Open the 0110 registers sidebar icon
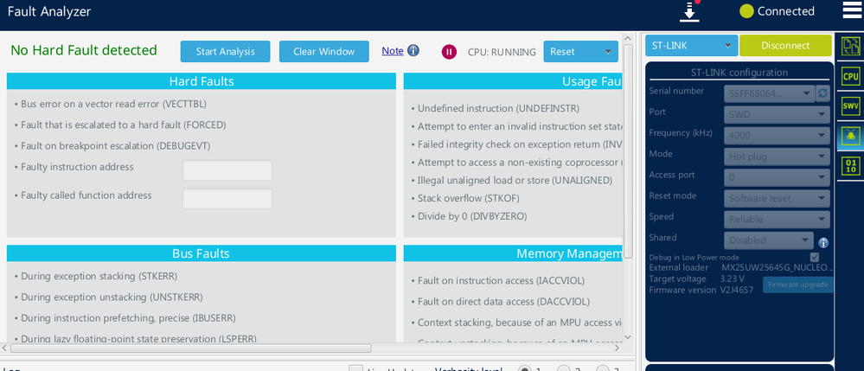This screenshot has width=864, height=371. [851, 166]
